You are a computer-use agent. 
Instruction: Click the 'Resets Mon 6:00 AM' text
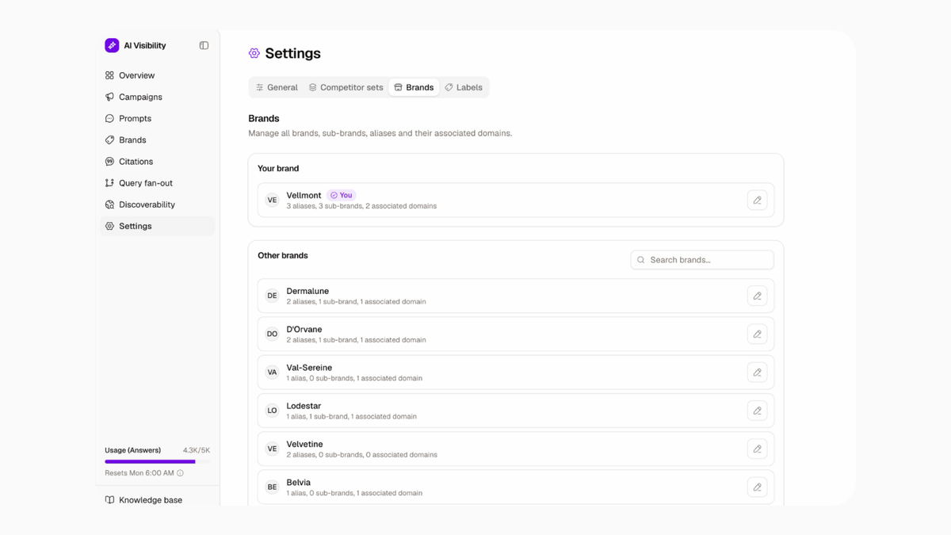click(139, 473)
